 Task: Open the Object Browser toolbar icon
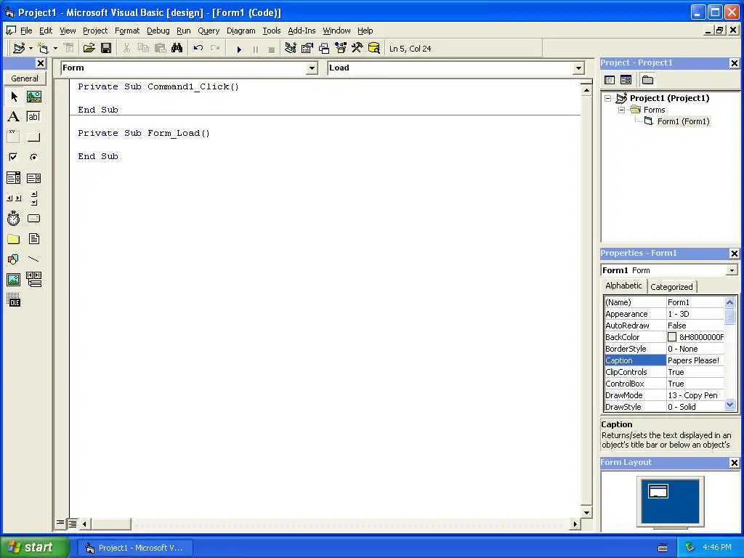[x=341, y=49]
